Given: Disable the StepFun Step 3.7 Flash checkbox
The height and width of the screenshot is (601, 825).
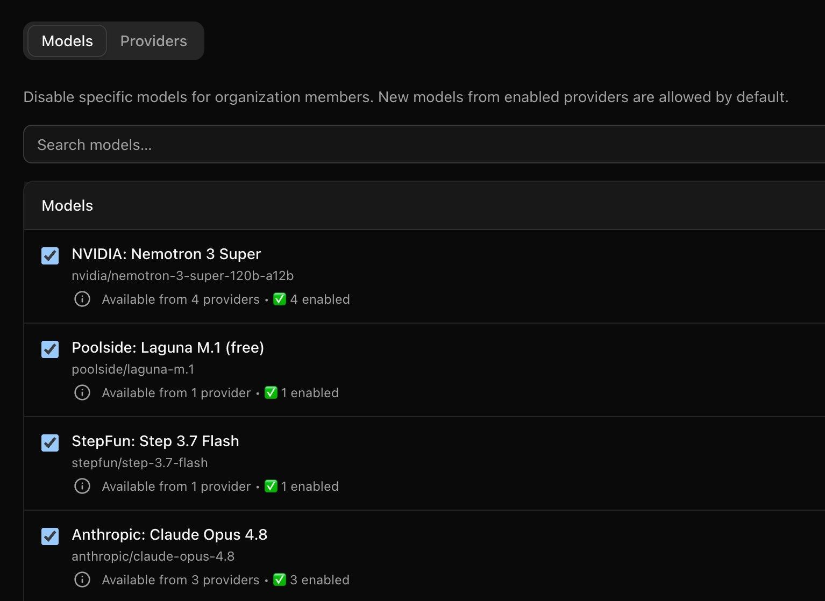Looking at the screenshot, I should [50, 442].
